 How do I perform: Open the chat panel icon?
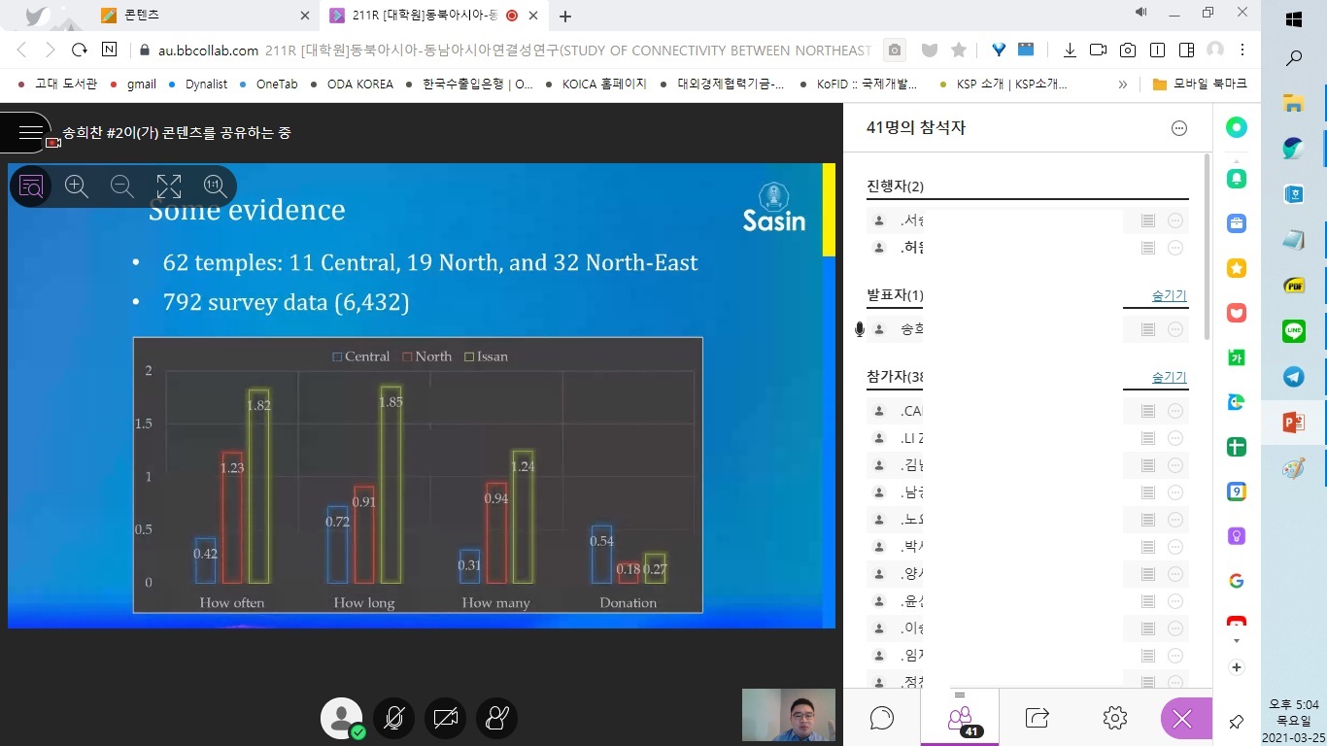882,718
